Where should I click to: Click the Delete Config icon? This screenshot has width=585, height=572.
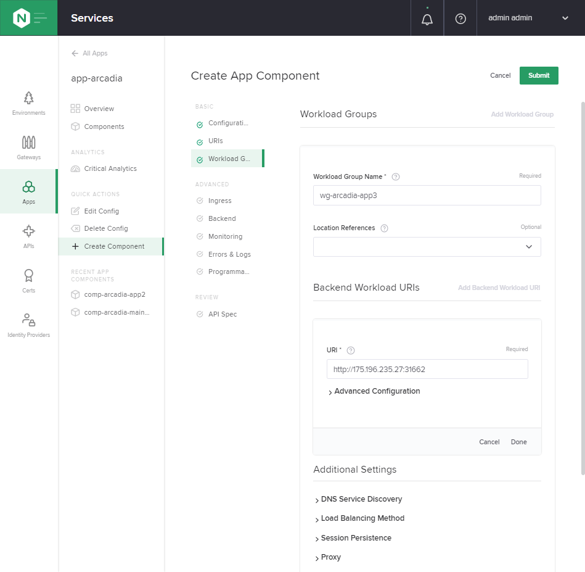(75, 228)
